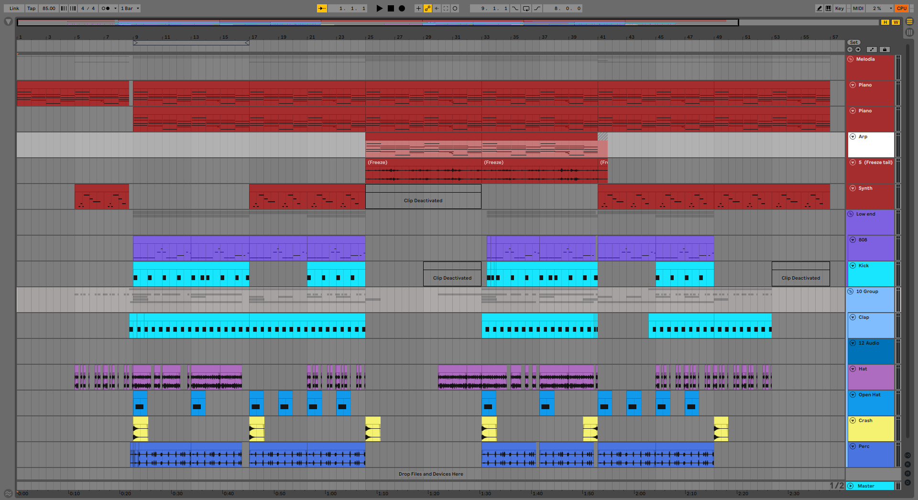Toggle the Punch-Out switch
Viewport: 918px width, 500px height.
[x=537, y=8]
